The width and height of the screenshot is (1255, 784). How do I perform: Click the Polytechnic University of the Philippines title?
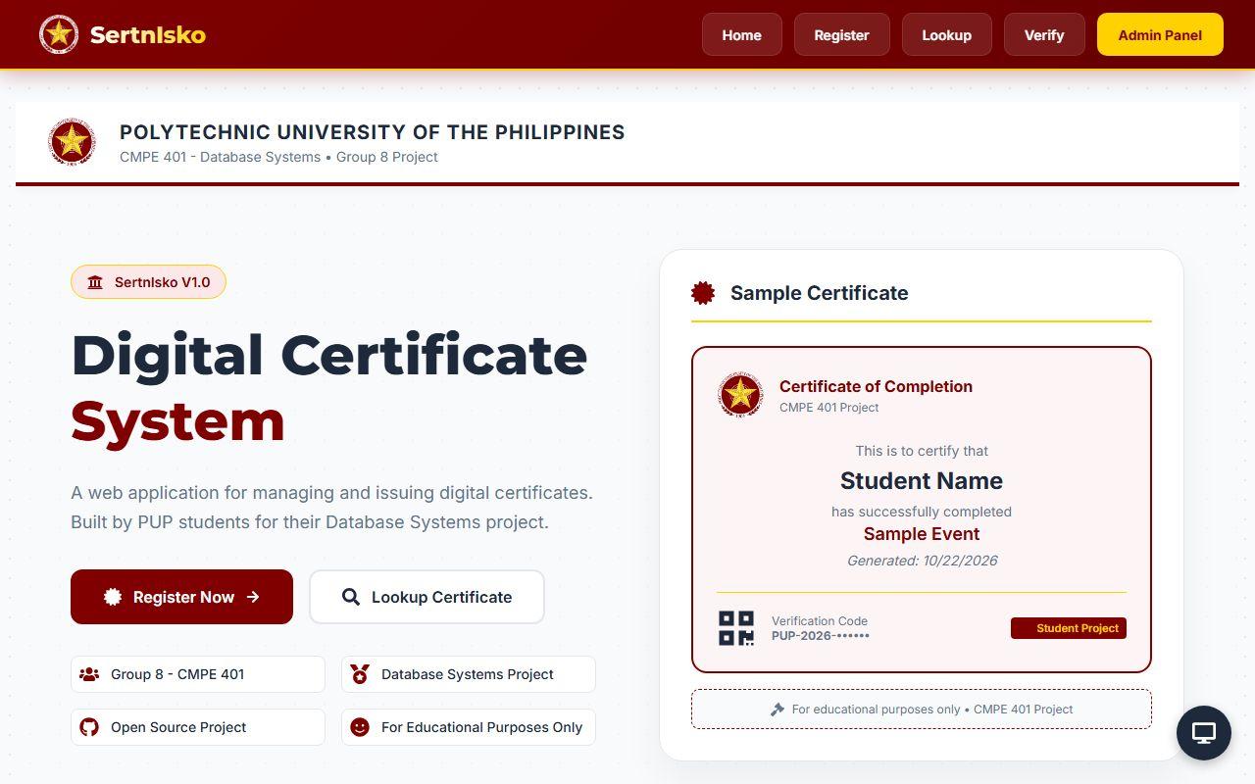coord(373,132)
